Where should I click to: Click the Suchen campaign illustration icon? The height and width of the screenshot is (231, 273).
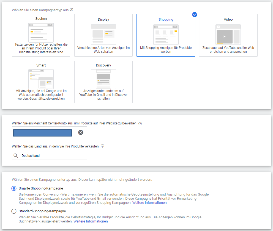[x=41, y=32]
